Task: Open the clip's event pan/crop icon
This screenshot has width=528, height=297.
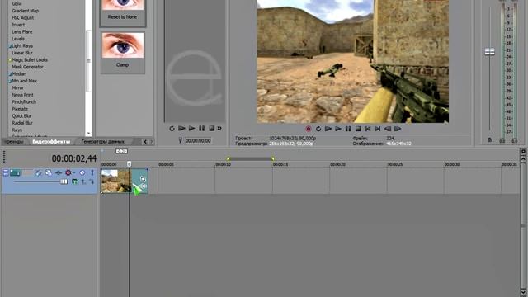Action: [x=143, y=179]
